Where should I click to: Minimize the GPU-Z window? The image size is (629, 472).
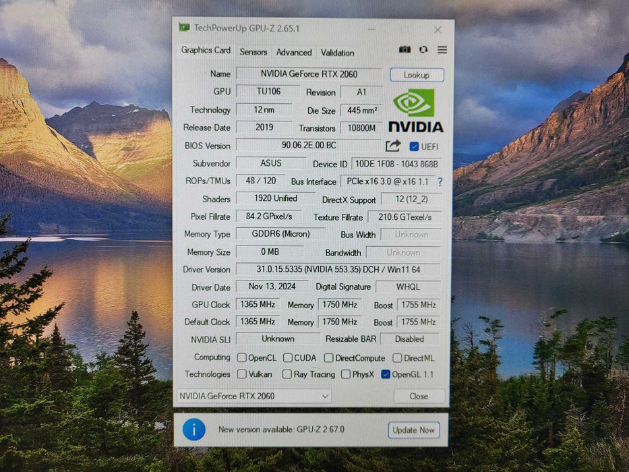(371, 29)
